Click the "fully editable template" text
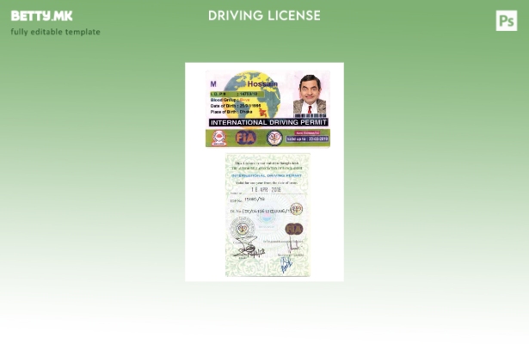Image resolution: width=529 pixels, height=344 pixels. pos(55,32)
